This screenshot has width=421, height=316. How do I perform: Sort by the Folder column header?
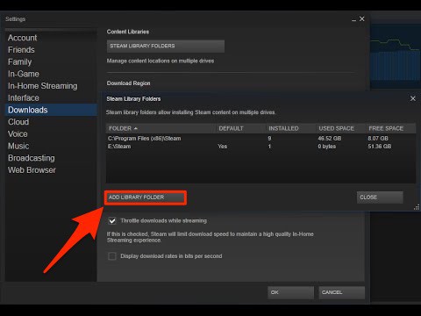161,128
